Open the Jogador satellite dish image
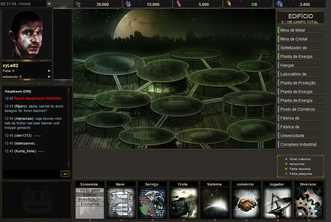Image resolution: width=331 pixels, height=222 pixels. coord(277,203)
